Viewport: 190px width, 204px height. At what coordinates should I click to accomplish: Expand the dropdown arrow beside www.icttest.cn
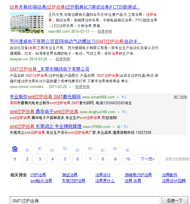tap(70, 87)
